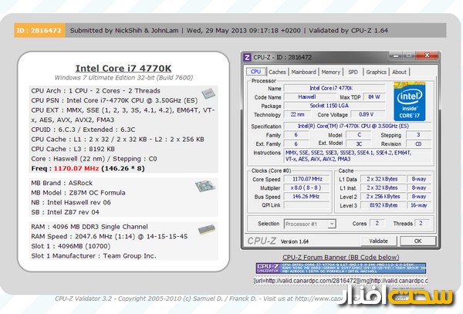The width and height of the screenshot is (463, 314).
Task: Click the Package field Socket 1150 LGA
Action: pos(335,106)
